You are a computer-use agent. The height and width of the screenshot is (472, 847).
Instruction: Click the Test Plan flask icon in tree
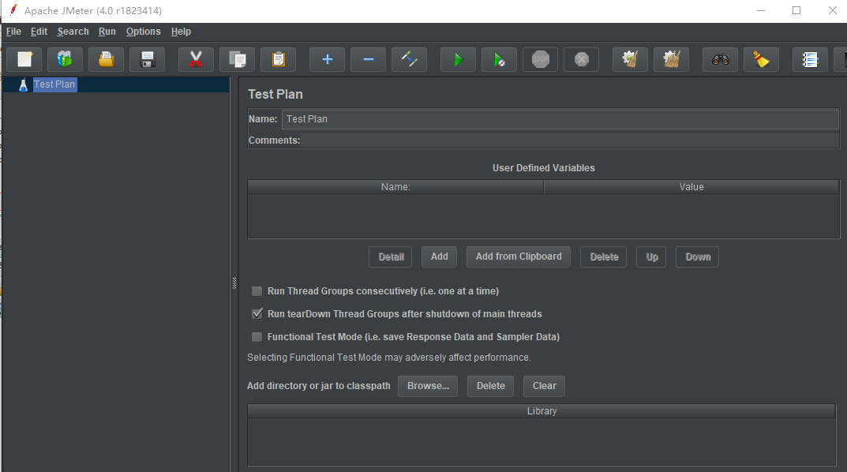tap(23, 84)
